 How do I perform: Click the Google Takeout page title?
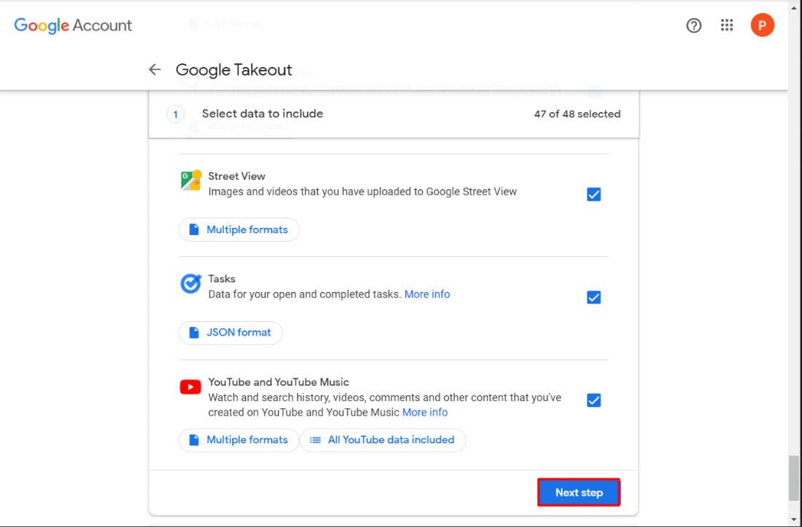pos(234,70)
